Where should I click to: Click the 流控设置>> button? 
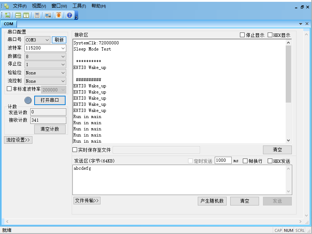(18, 140)
